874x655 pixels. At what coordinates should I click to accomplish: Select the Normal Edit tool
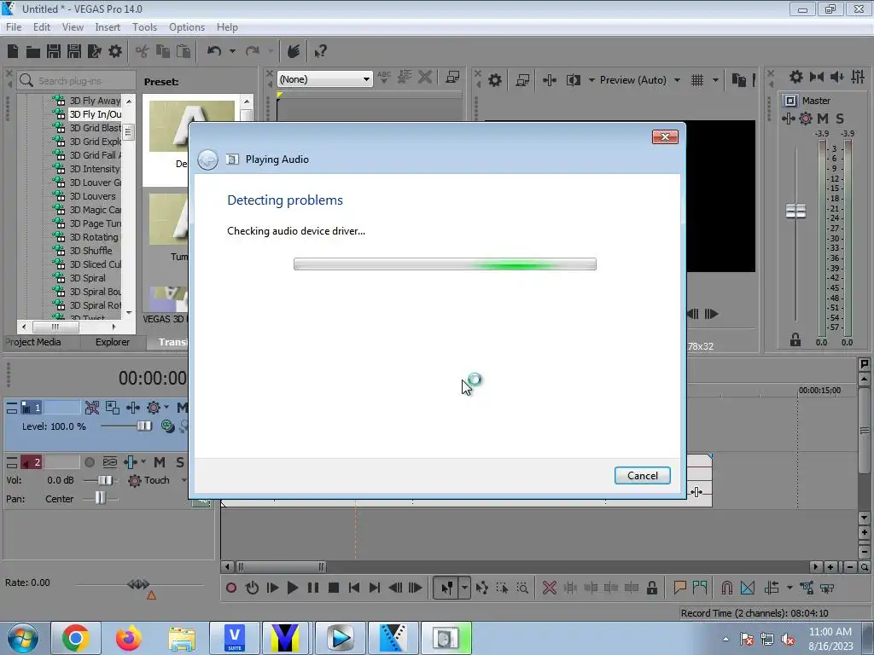(447, 588)
